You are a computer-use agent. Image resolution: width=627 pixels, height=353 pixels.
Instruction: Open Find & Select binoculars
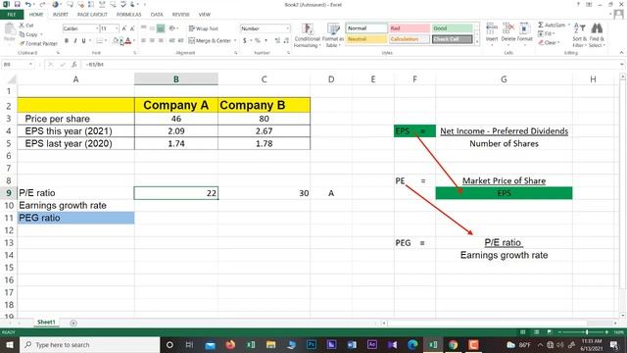click(597, 35)
